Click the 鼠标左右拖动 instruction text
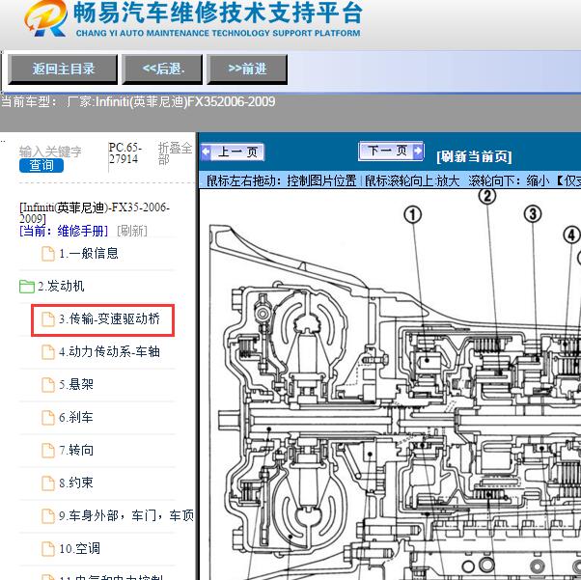This screenshot has height=580, width=581. pos(281,180)
